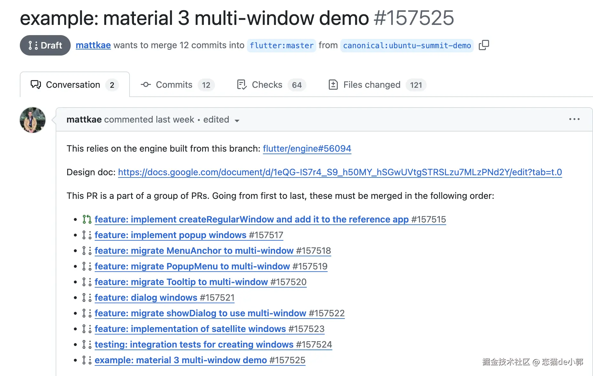593x376 pixels.
Task: Open PR implement createRegularWindow #157515
Action: pos(270,219)
